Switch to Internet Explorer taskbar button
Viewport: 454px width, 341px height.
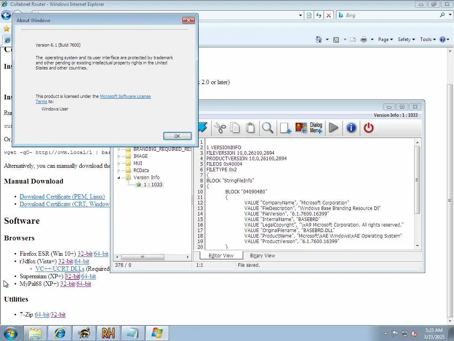pos(60,333)
